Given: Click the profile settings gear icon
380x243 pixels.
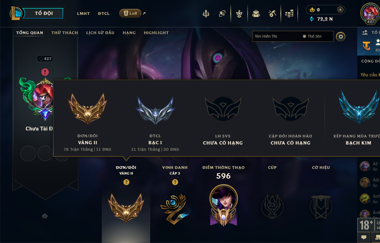Looking at the screenshot, I should click(x=341, y=37).
